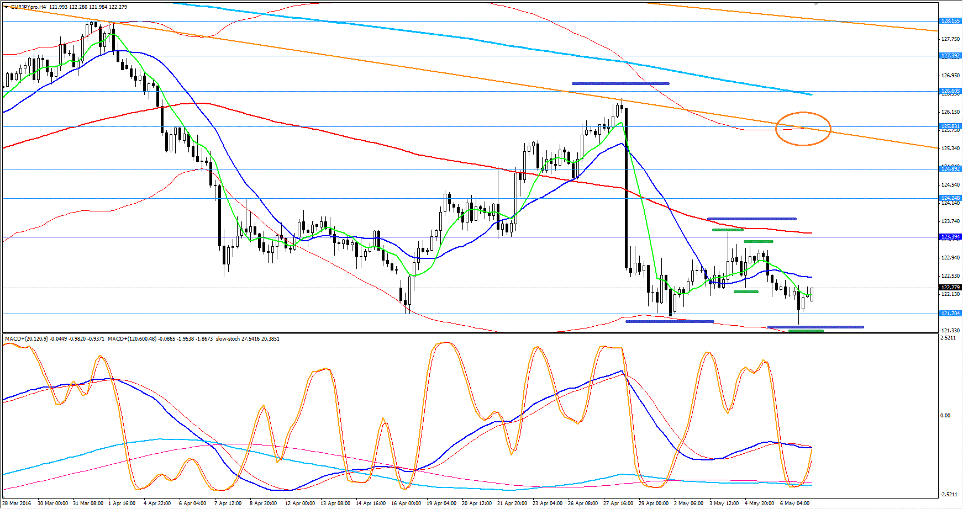Select the 121.704 line price label
Image resolution: width=963 pixels, height=509 pixels.
click(950, 314)
